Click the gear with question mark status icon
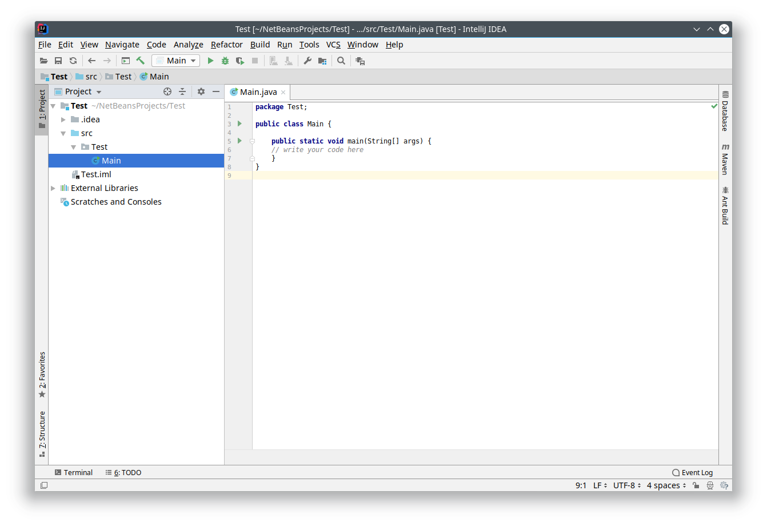The image size is (767, 526). [724, 485]
